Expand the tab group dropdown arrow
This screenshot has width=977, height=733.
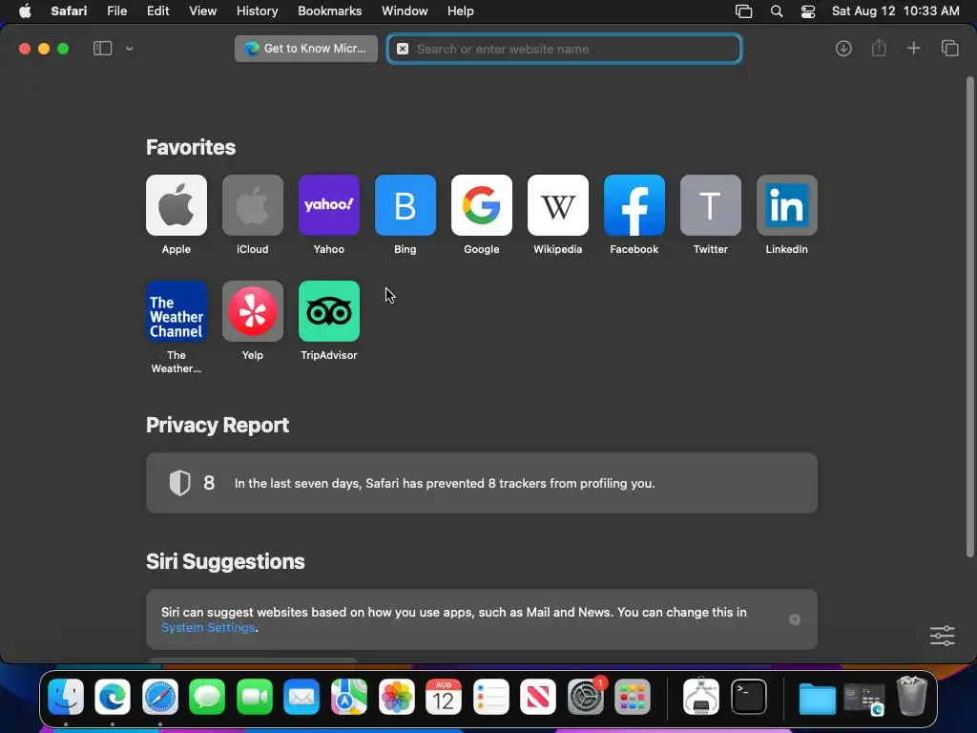point(129,49)
